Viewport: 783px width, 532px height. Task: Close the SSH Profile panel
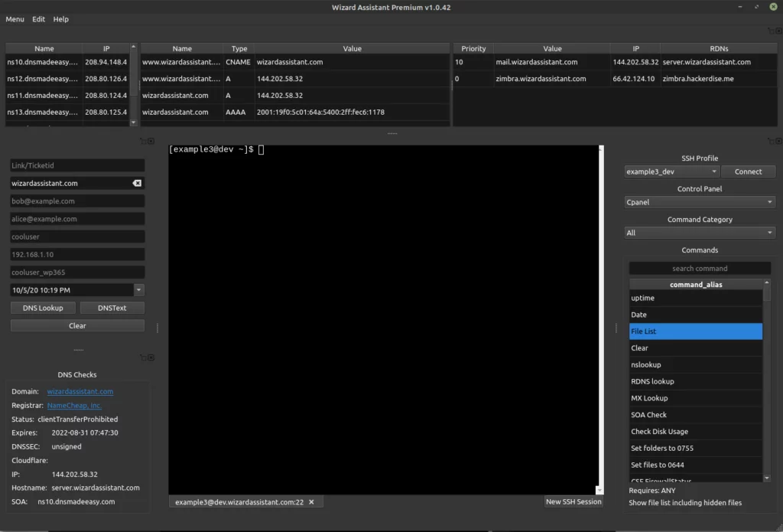(x=777, y=141)
